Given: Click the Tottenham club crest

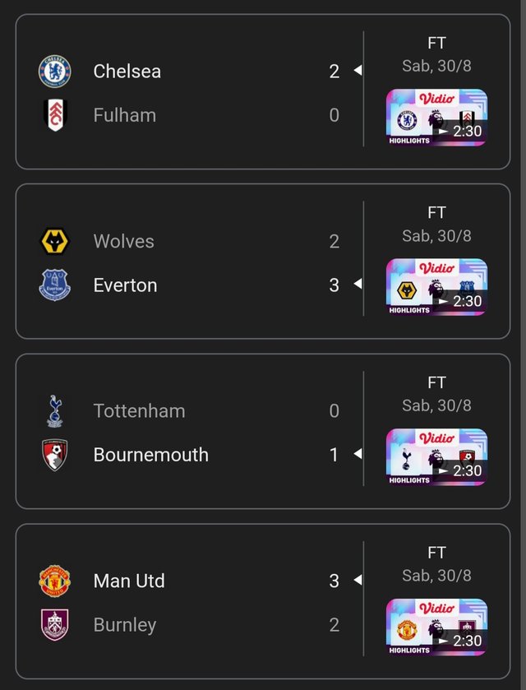Looking at the screenshot, I should pyautogui.click(x=54, y=411).
